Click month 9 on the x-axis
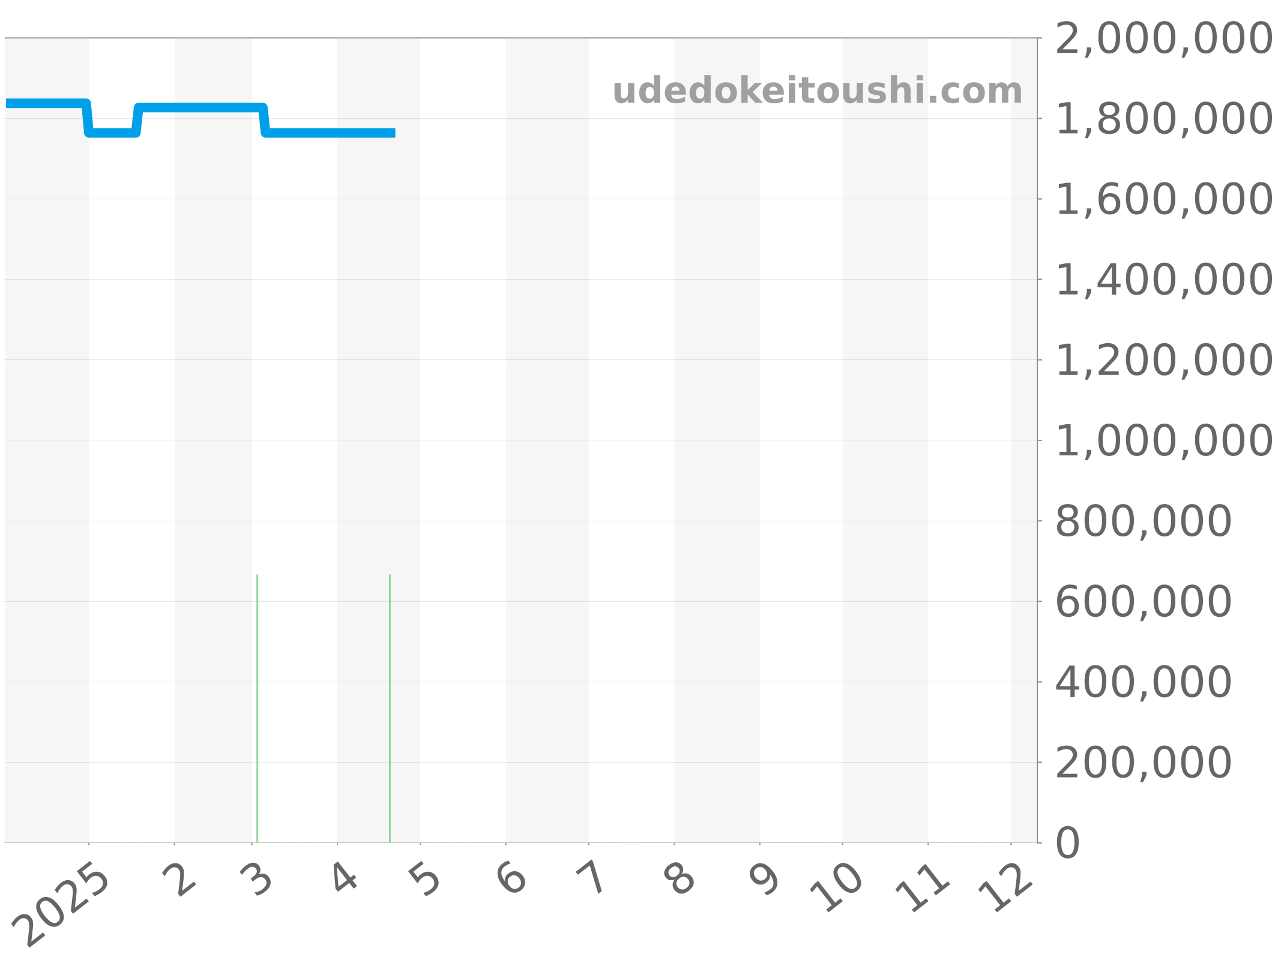The height and width of the screenshot is (960, 1287). (764, 880)
